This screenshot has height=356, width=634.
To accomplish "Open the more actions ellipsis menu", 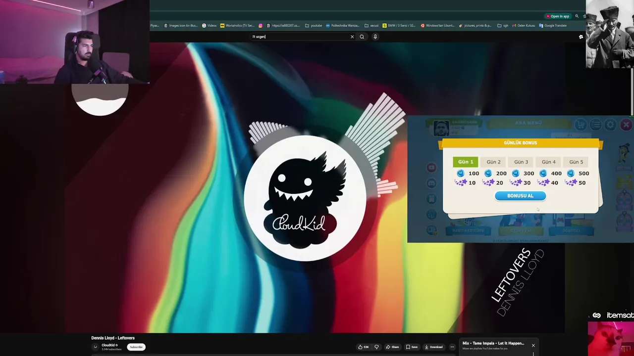I will click(452, 347).
